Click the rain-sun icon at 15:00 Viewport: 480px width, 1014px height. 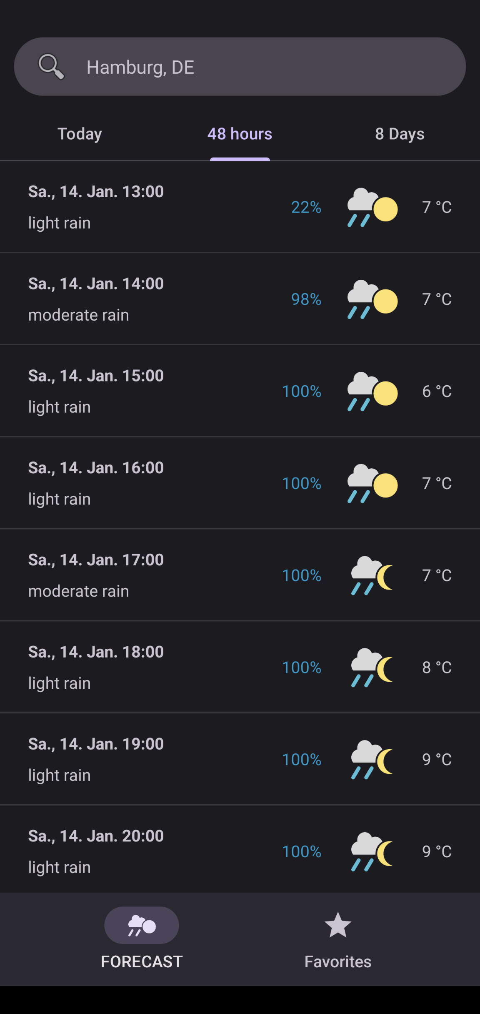pyautogui.click(x=372, y=392)
